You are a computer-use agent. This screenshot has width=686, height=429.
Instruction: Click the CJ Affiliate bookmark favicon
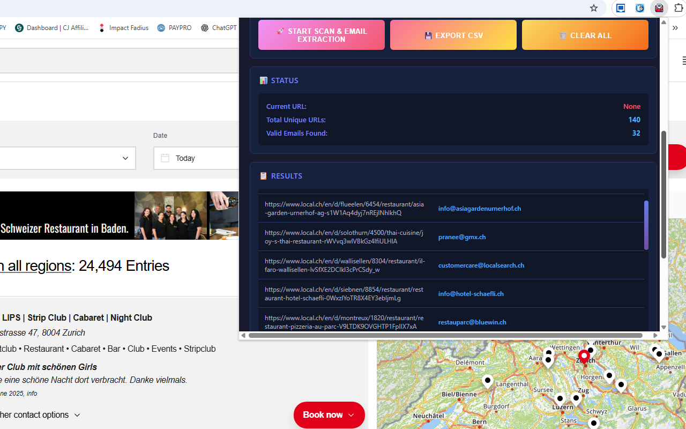click(19, 28)
